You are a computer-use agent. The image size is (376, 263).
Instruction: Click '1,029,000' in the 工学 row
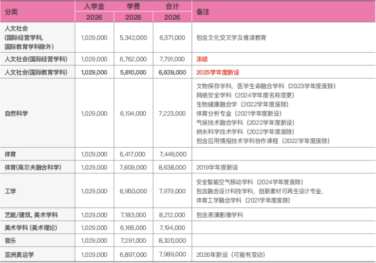point(94,191)
